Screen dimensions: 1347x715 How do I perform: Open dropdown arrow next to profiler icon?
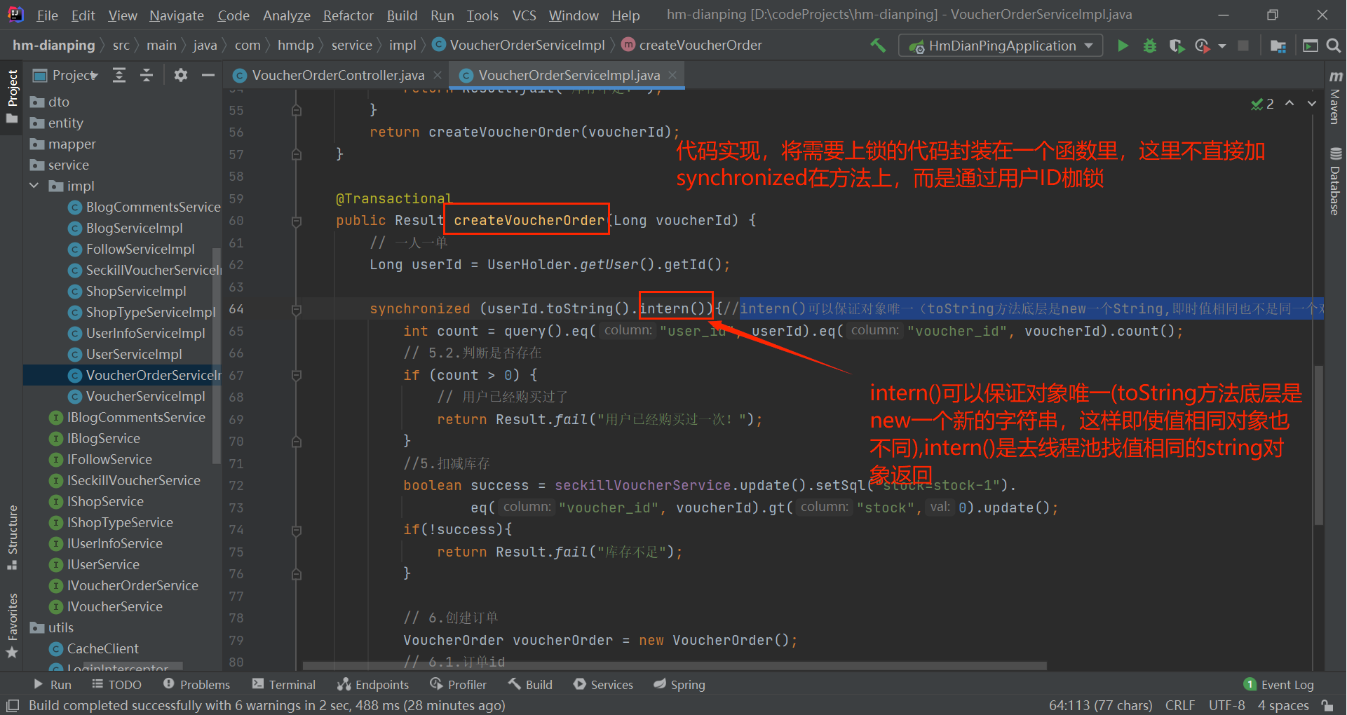click(x=1222, y=46)
